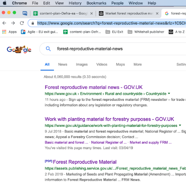Open the National Register of ... sitelink
186x186 pixels.
pos(109,142)
